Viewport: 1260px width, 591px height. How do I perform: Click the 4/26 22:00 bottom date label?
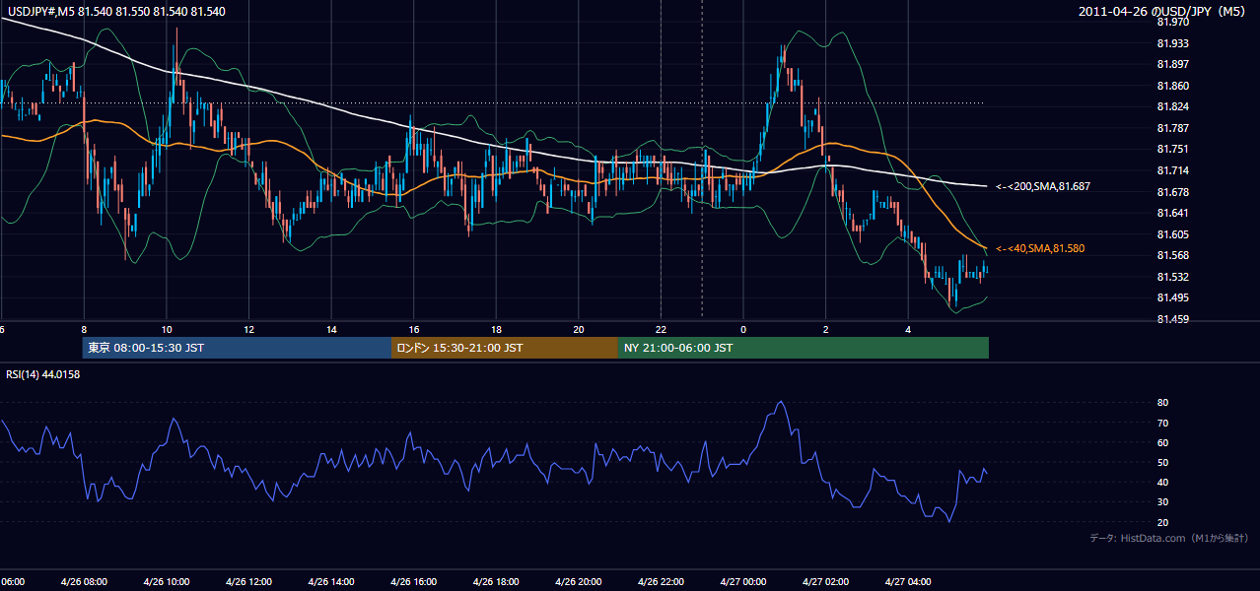click(x=661, y=581)
